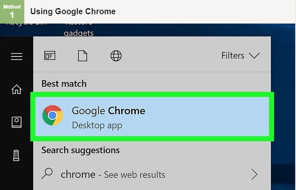Click the Best match heading
296x190 pixels.
tap(64, 84)
